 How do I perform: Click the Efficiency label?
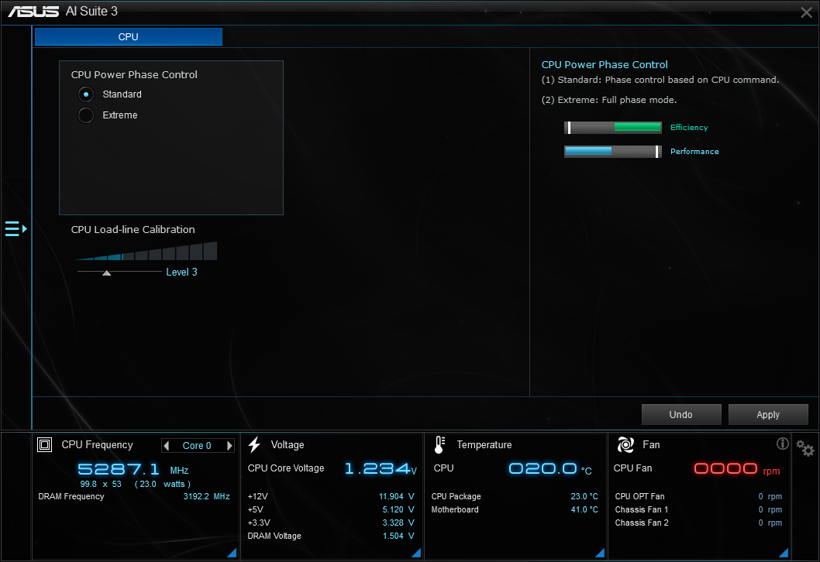point(689,128)
